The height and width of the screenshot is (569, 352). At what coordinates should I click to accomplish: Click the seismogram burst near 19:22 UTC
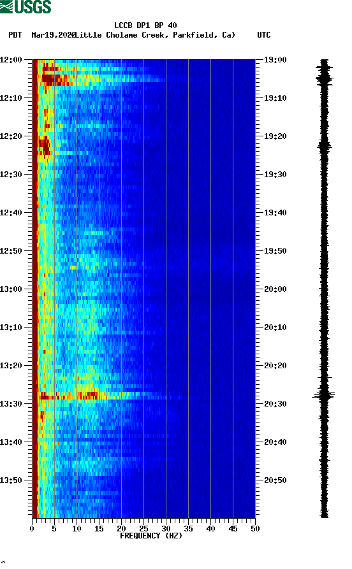[325, 147]
